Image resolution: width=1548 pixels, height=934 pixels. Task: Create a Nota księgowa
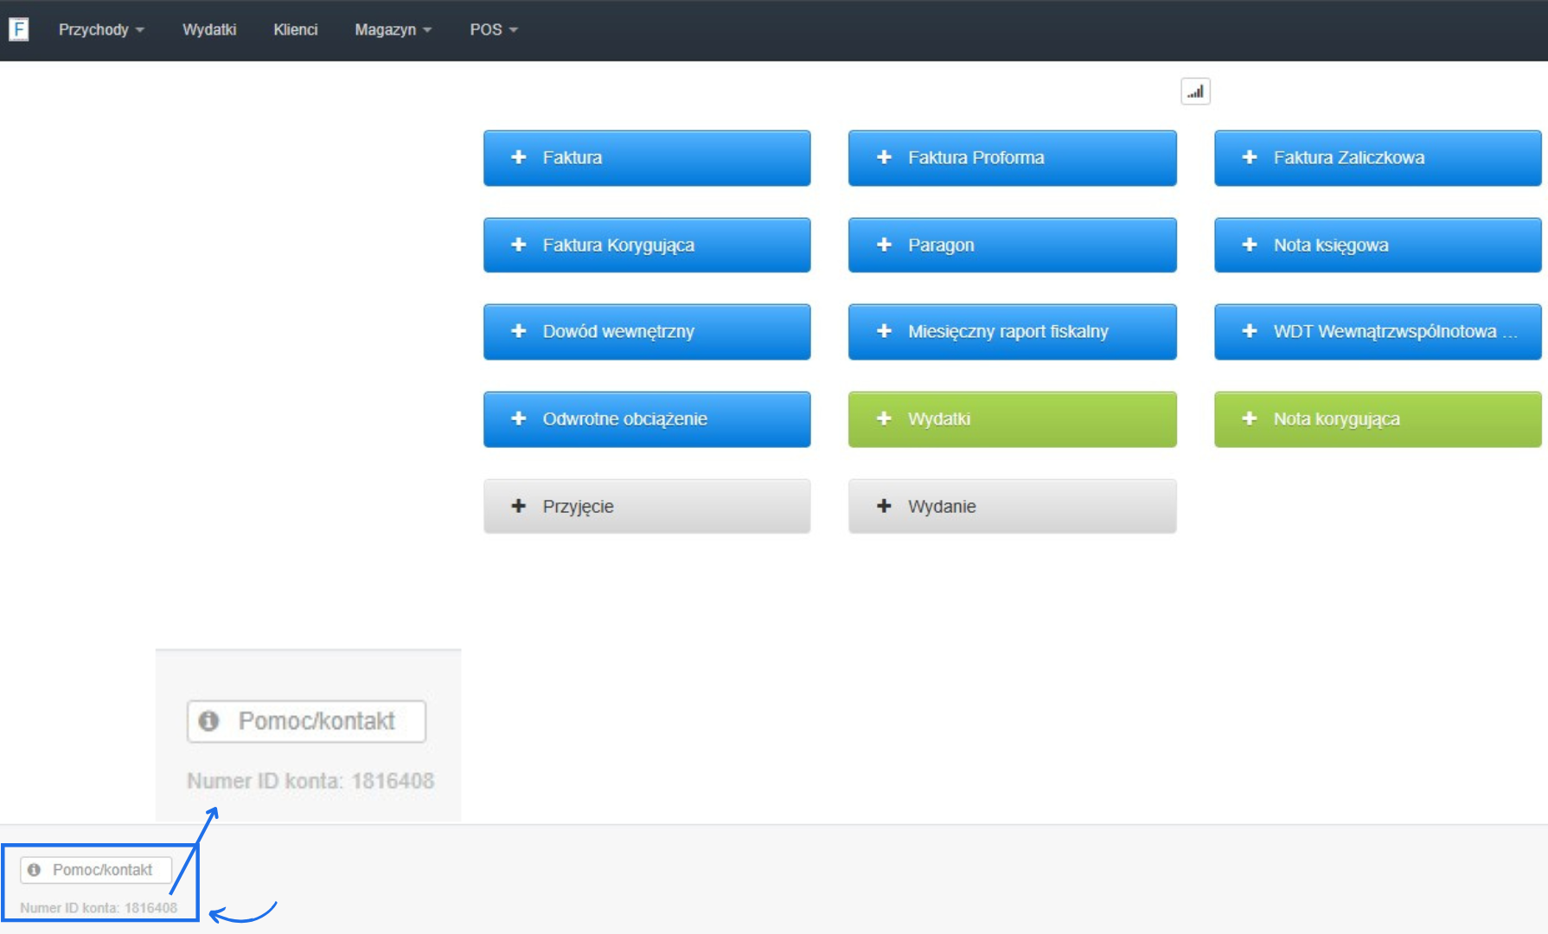(x=1378, y=245)
